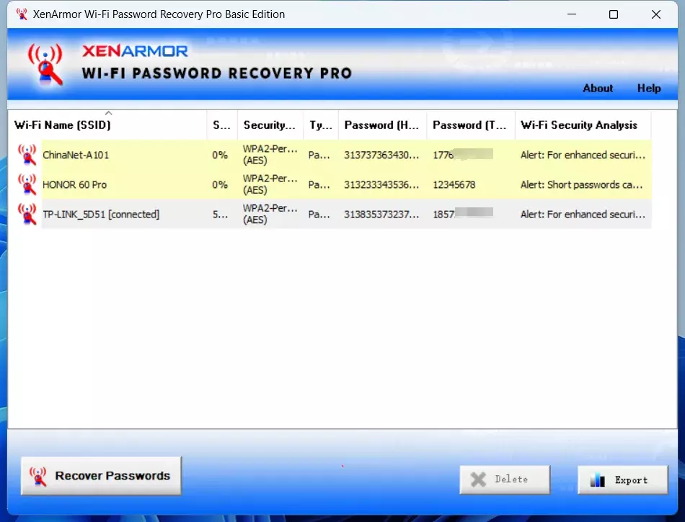Viewport: 685px width, 522px height.
Task: Export the recovered passwords
Action: point(622,480)
